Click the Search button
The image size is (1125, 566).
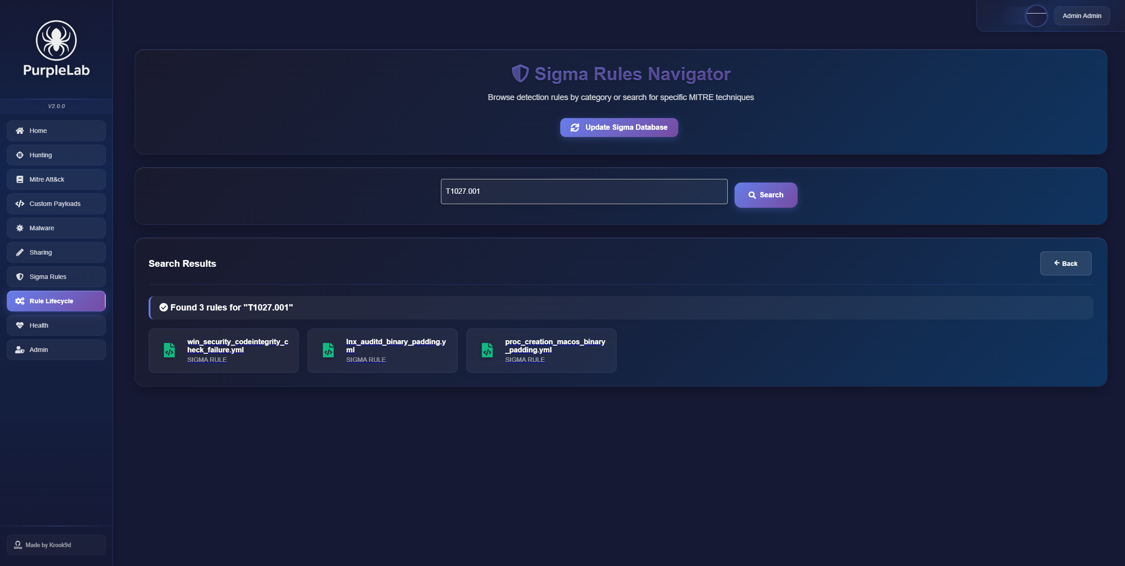[x=766, y=195]
